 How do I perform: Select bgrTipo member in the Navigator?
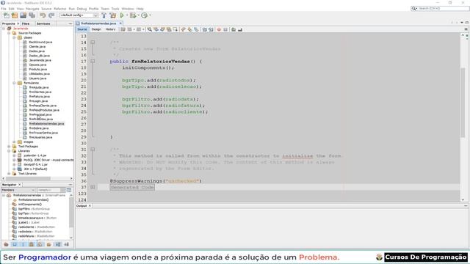pos(33,213)
